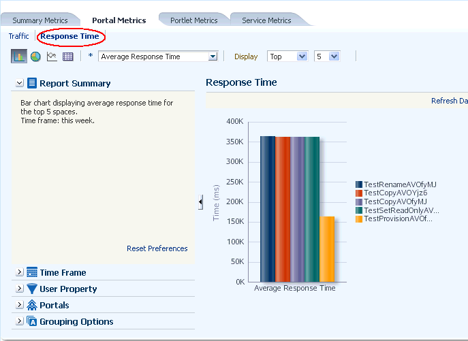Expand the Time Frame section
This screenshot has width=468, height=341.
point(20,272)
